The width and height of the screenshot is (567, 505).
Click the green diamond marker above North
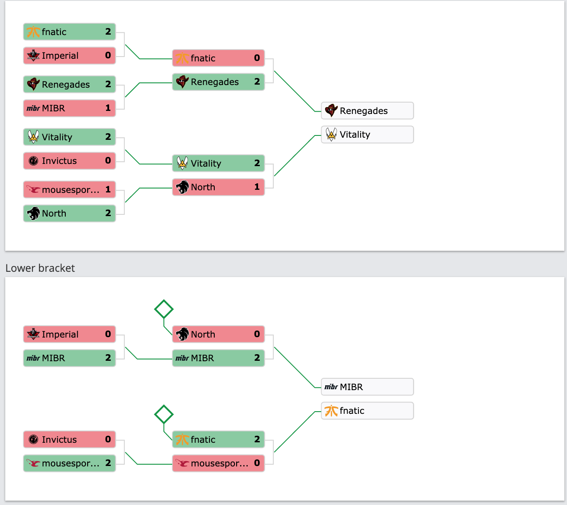pos(164,309)
